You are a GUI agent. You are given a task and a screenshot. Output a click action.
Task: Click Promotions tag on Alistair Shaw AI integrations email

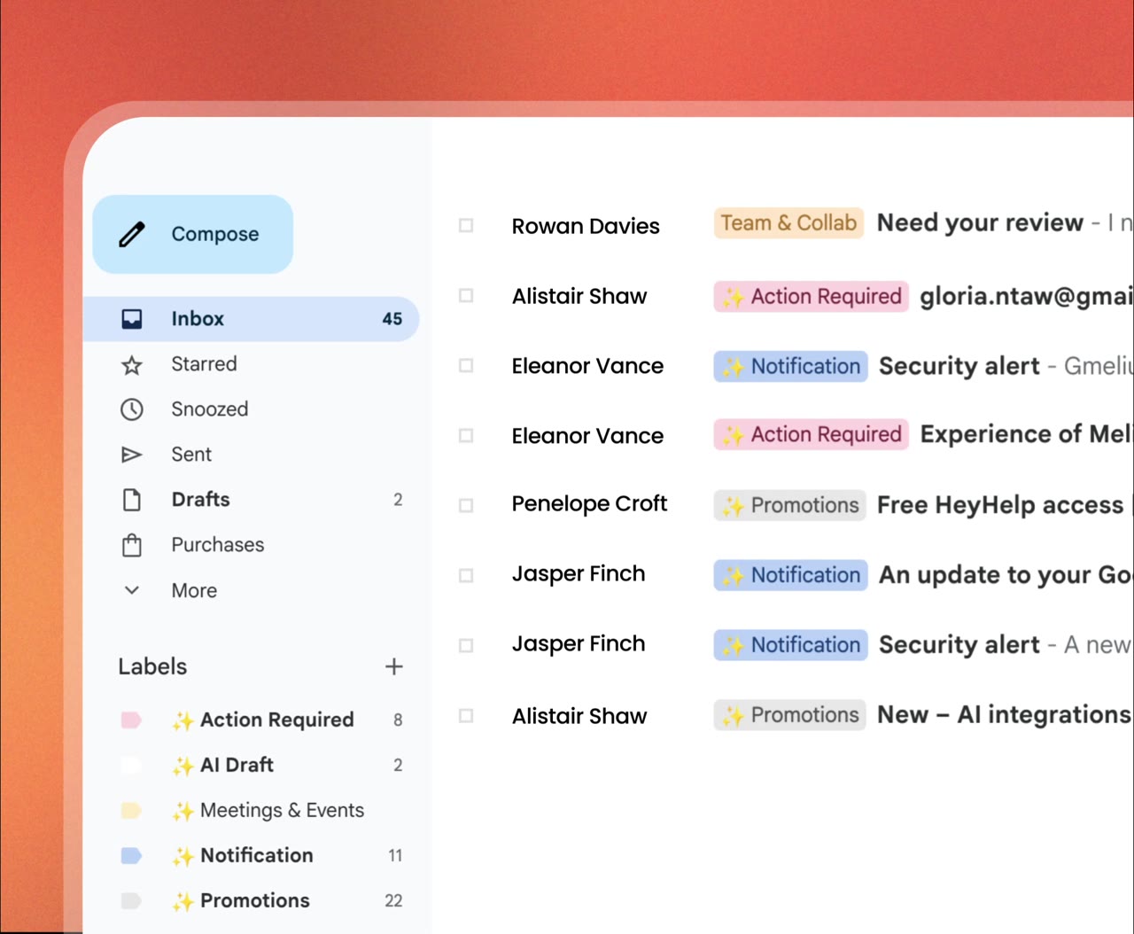pyautogui.click(x=789, y=715)
